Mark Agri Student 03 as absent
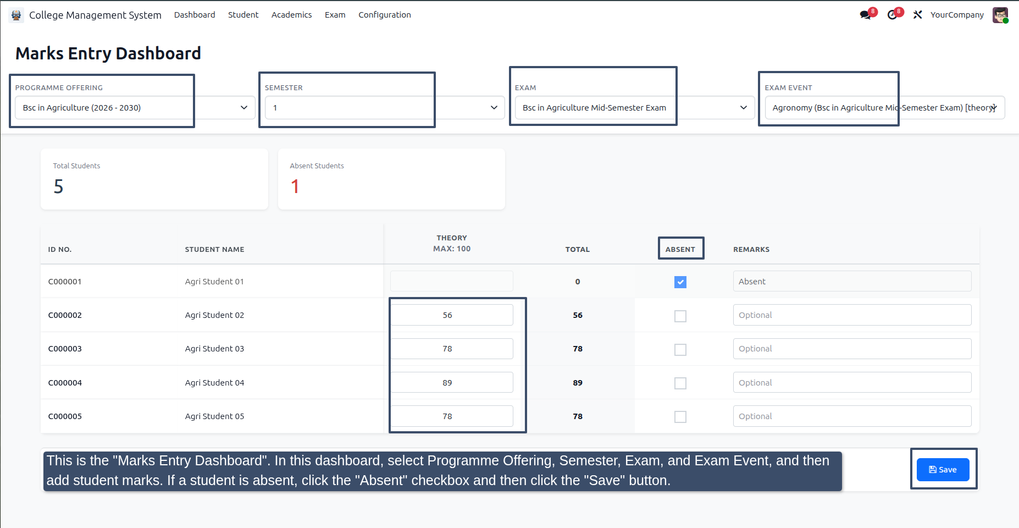Viewport: 1019px width, 528px height. pyautogui.click(x=680, y=350)
